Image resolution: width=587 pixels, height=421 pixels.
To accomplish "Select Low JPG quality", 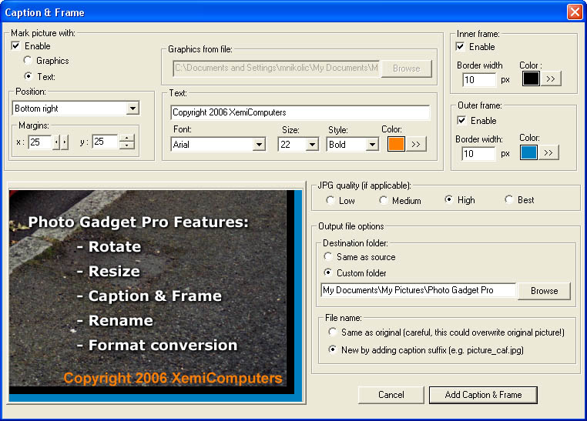I will point(330,200).
